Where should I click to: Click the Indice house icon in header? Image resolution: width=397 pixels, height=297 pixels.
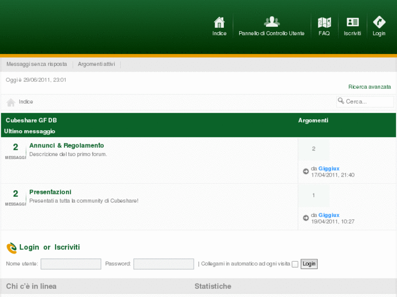click(x=219, y=22)
